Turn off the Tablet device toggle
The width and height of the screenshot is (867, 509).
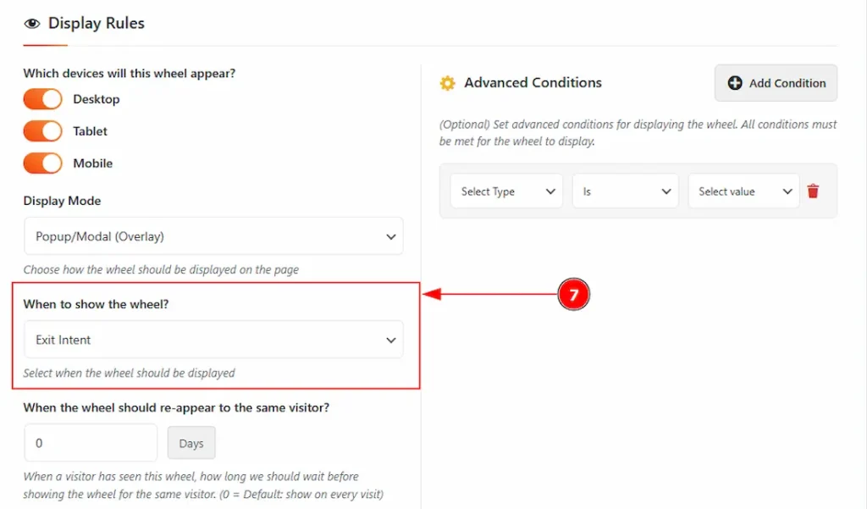pos(42,131)
